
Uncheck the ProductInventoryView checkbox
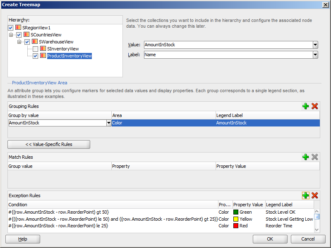(35, 56)
